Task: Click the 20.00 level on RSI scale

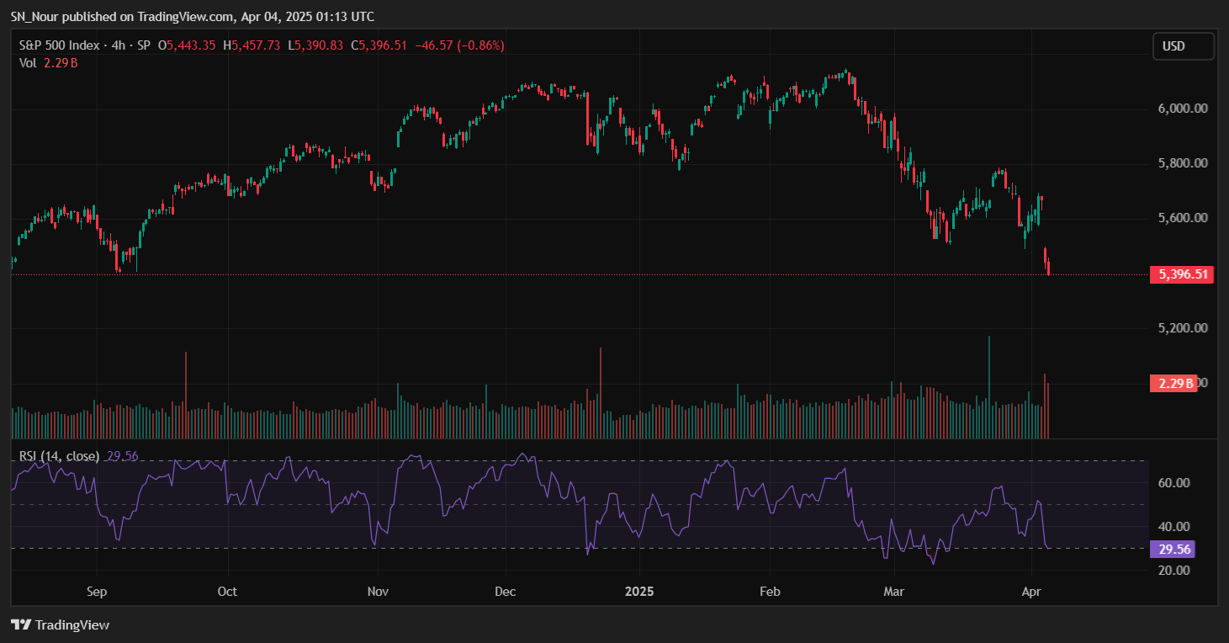Action: coord(1175,571)
